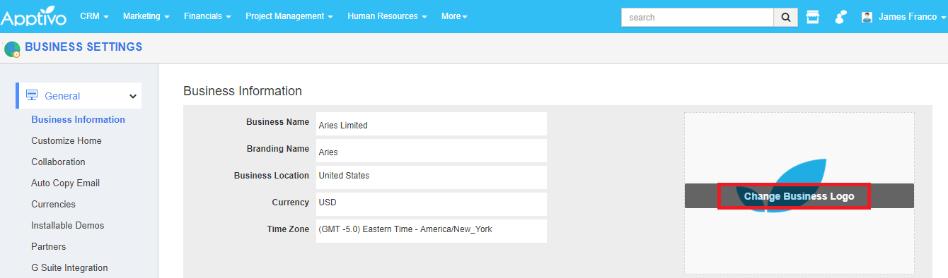Click James Franco's avatar icon
Image resolution: width=948 pixels, height=278 pixels.
pyautogui.click(x=867, y=17)
